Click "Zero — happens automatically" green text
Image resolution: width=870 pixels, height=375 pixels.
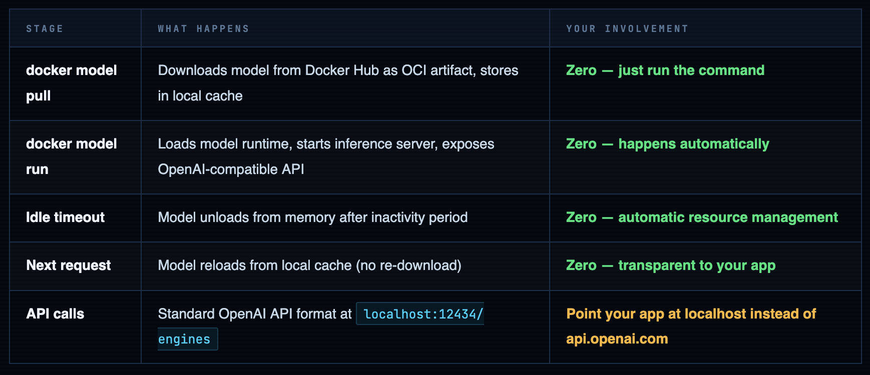(x=667, y=144)
